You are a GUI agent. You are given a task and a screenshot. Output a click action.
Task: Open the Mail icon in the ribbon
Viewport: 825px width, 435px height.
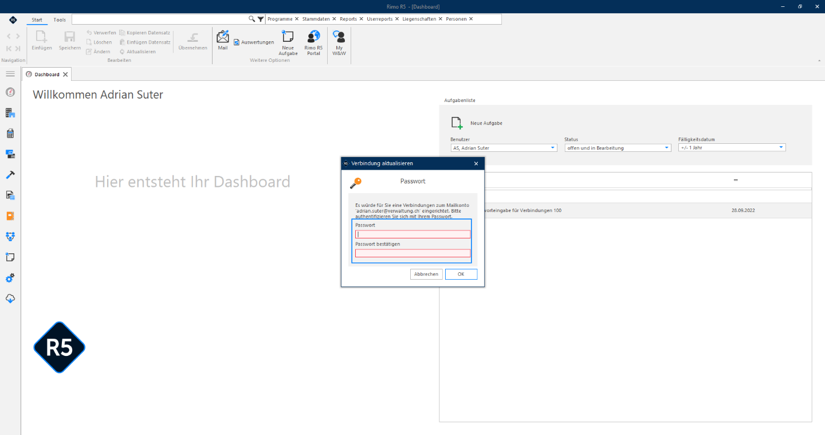coord(222,40)
